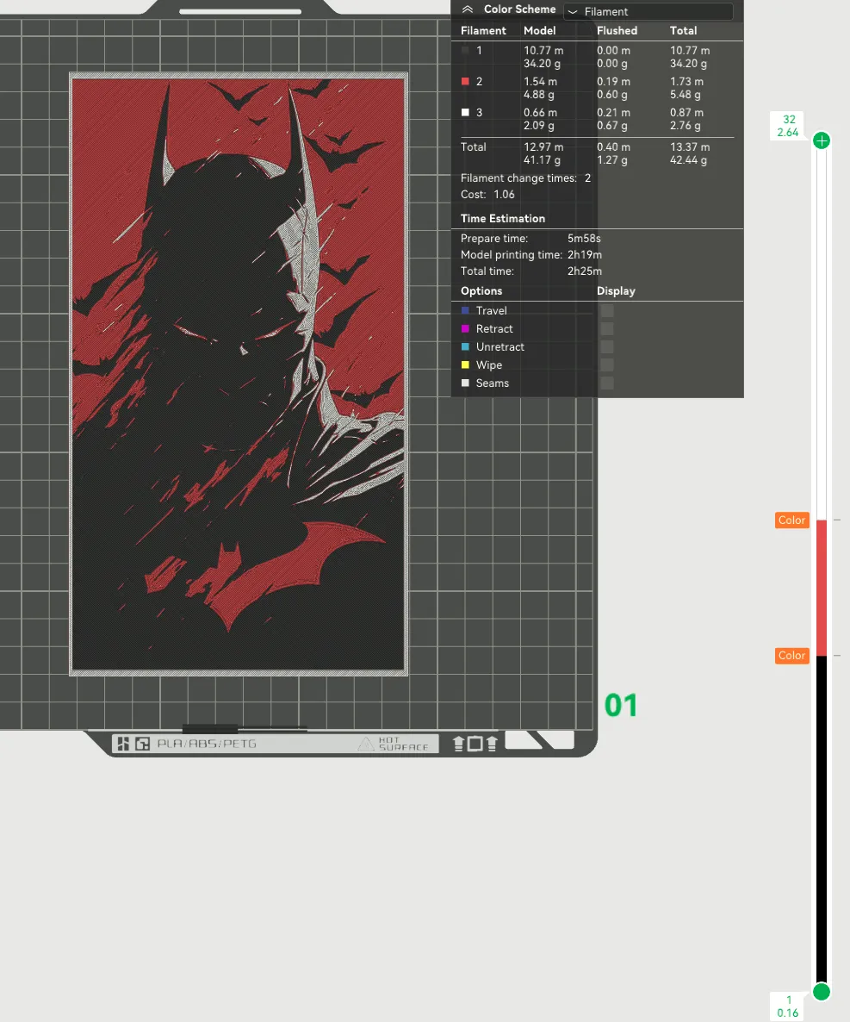Viewport: 850px width, 1022px height.
Task: Click the Time Estimation heading
Action: [503, 218]
